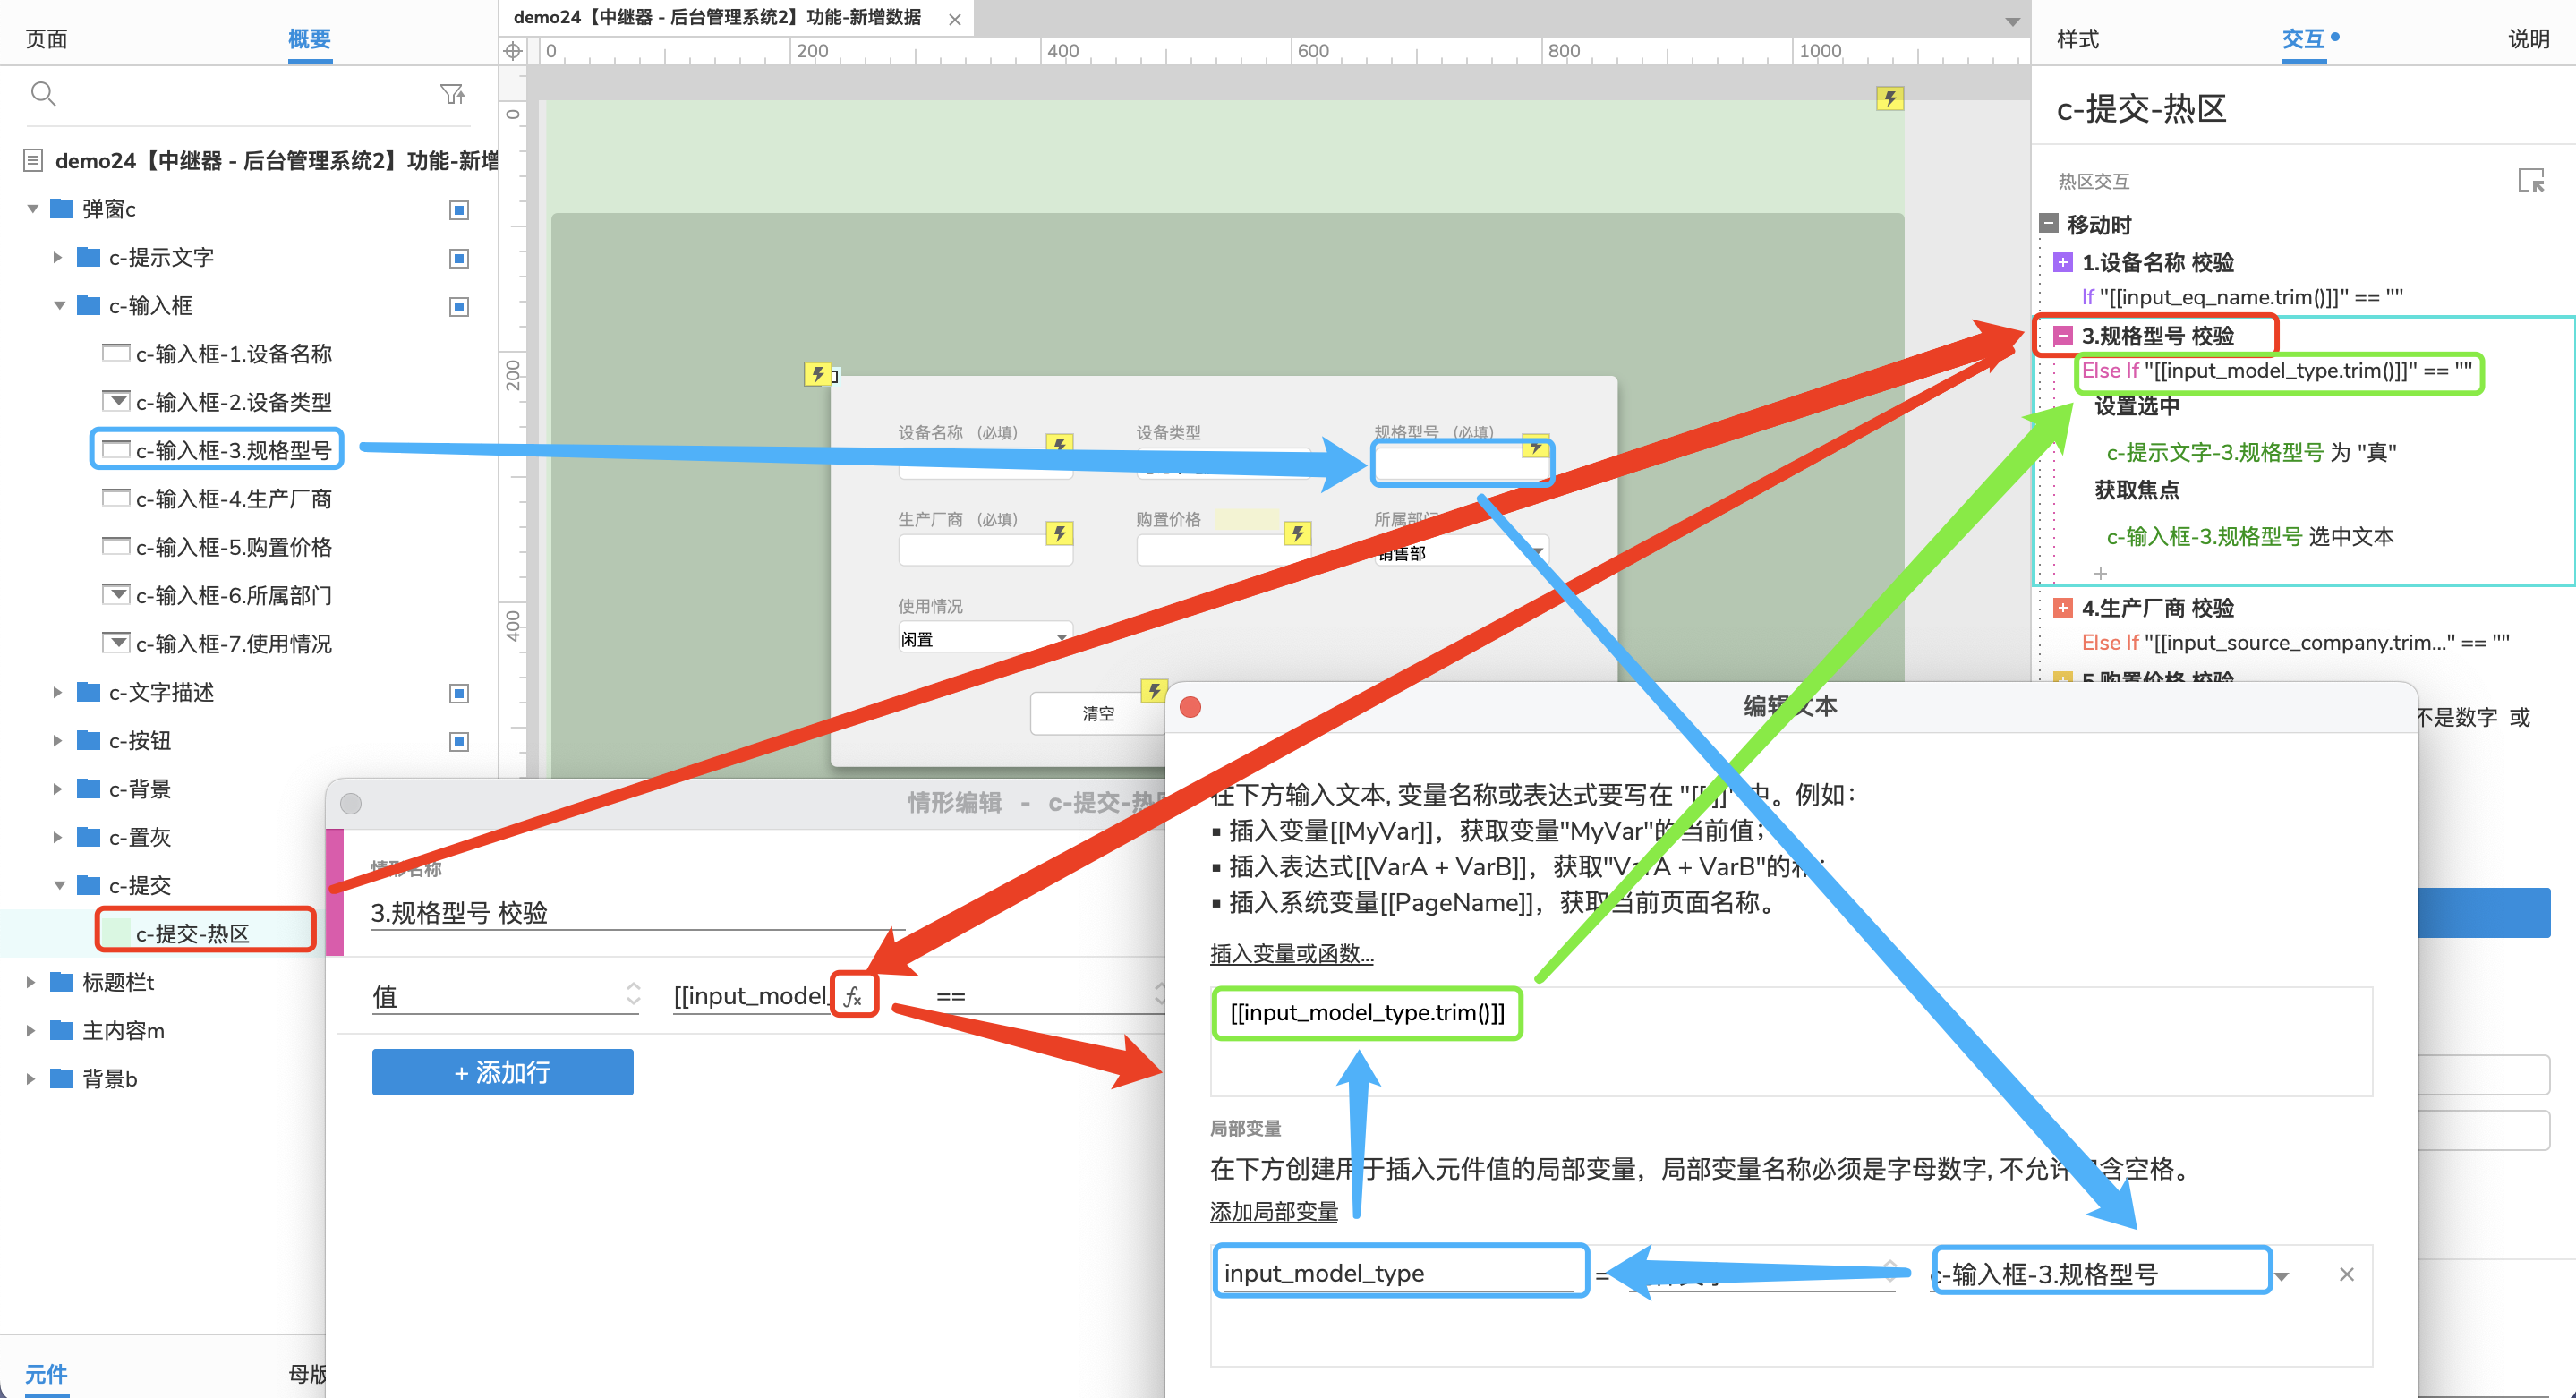Open the 值 condition type dropdown

pyautogui.click(x=505, y=996)
